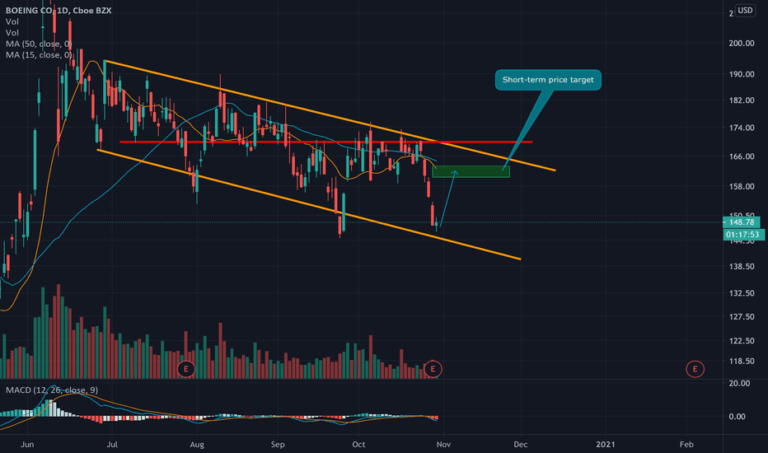The image size is (768, 453).
Task: Click the countdown timer 01:17:53
Action: tap(743, 235)
